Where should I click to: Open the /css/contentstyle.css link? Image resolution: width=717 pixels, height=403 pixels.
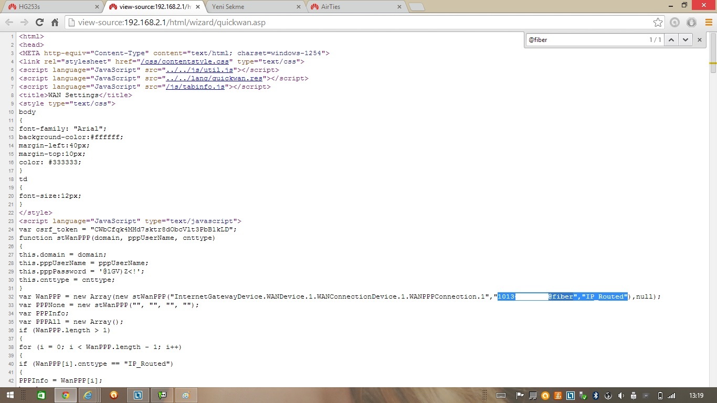click(185, 61)
